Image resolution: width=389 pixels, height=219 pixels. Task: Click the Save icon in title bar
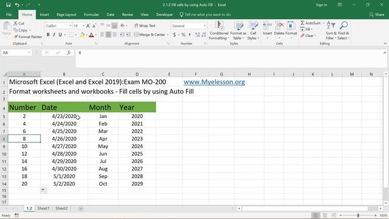[8, 5]
